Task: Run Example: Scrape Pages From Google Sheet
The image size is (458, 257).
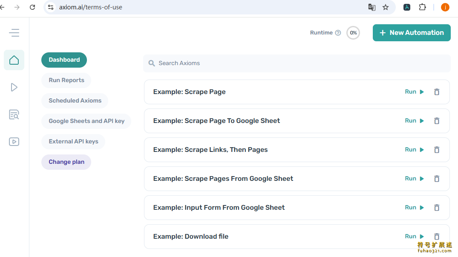Action: point(414,179)
